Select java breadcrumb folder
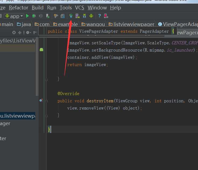198x170 pixels. tap(24, 24)
